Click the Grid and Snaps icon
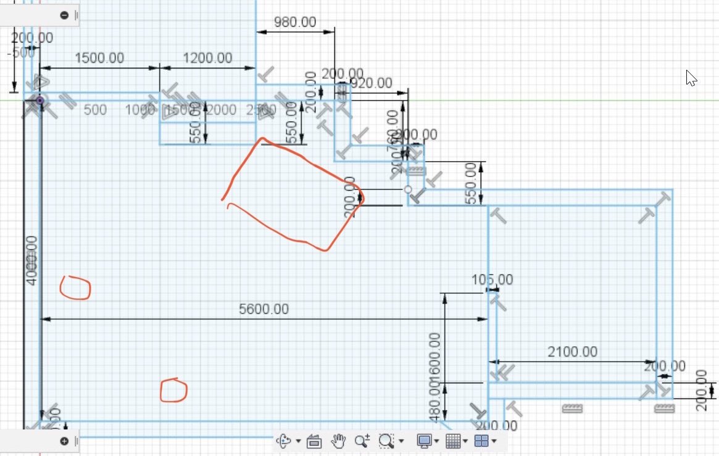The height and width of the screenshot is (456, 719). click(452, 441)
